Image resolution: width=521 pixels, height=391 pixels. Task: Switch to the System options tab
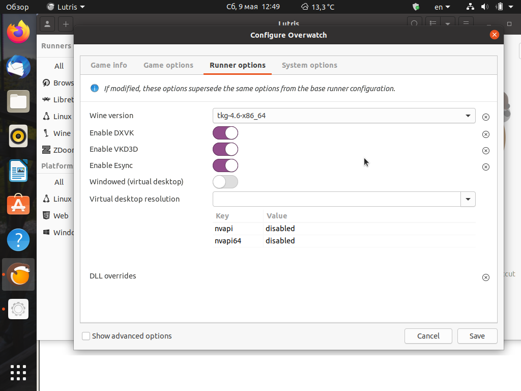309,65
